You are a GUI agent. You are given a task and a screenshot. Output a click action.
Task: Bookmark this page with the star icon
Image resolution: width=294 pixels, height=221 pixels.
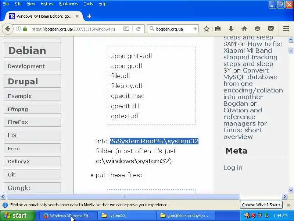(207, 29)
